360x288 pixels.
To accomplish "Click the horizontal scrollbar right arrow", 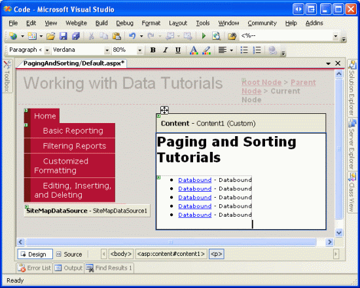I will [330, 242].
